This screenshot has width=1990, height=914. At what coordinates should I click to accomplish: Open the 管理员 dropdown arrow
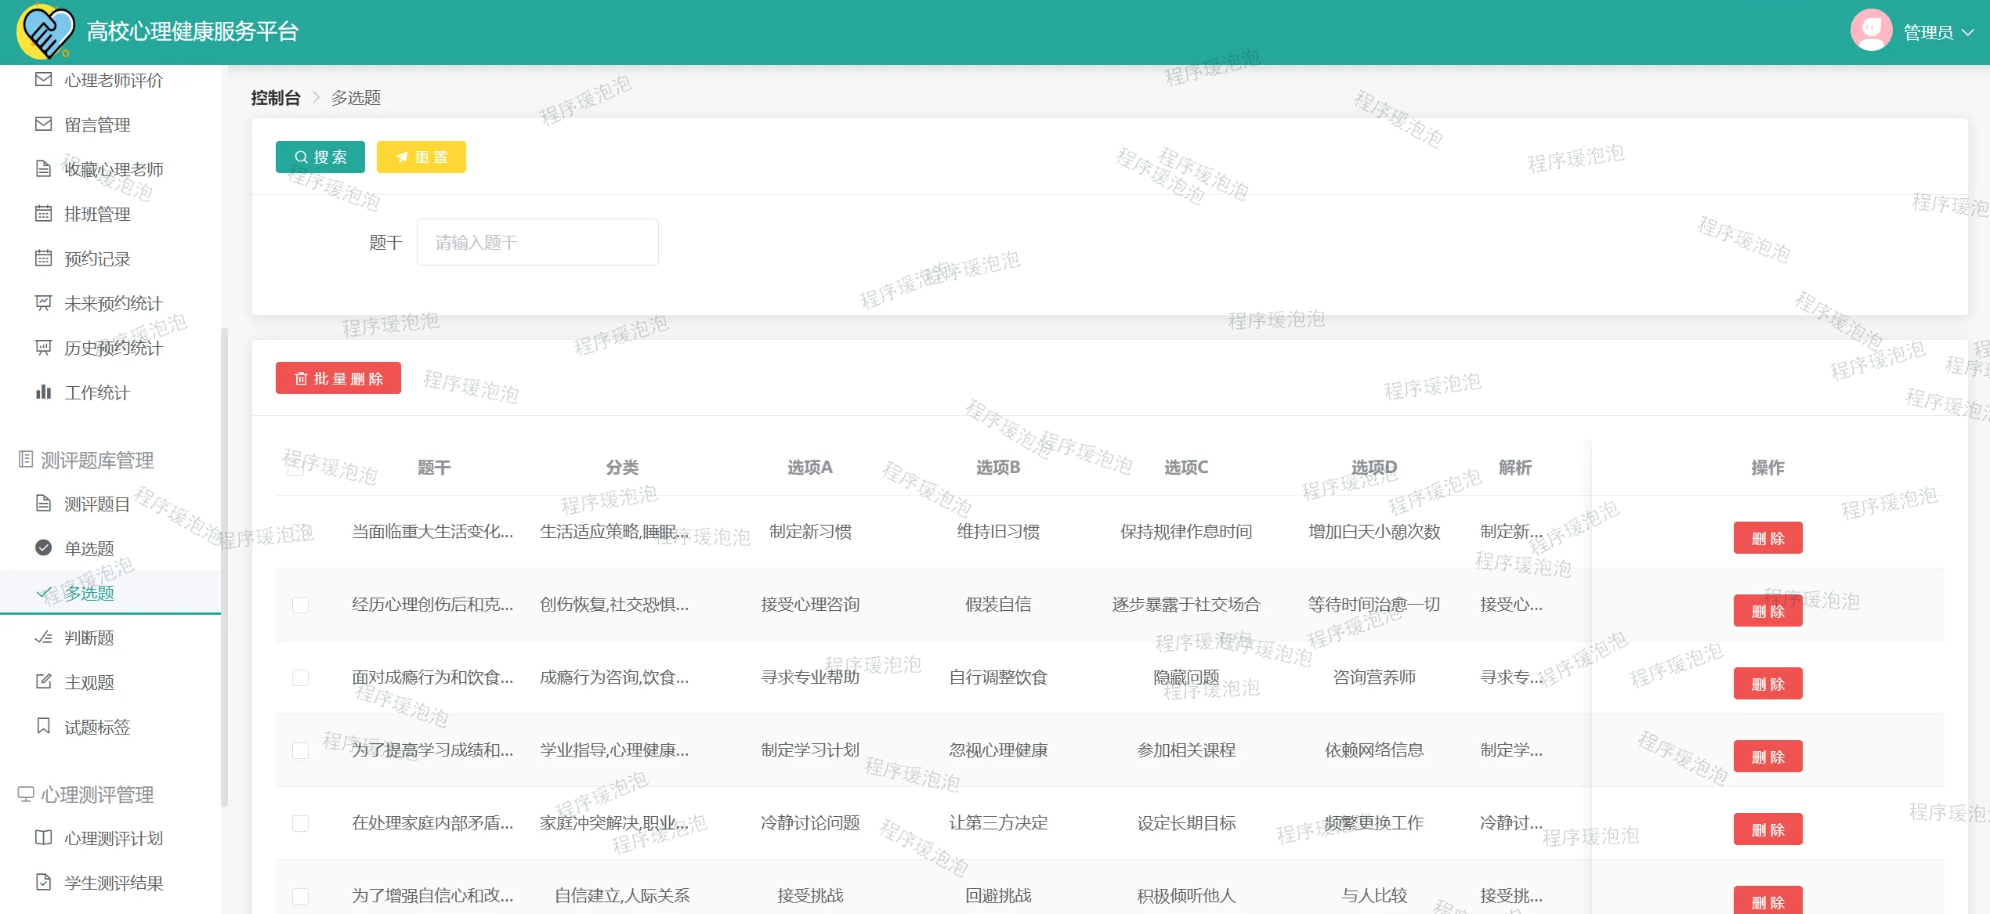[x=1968, y=33]
